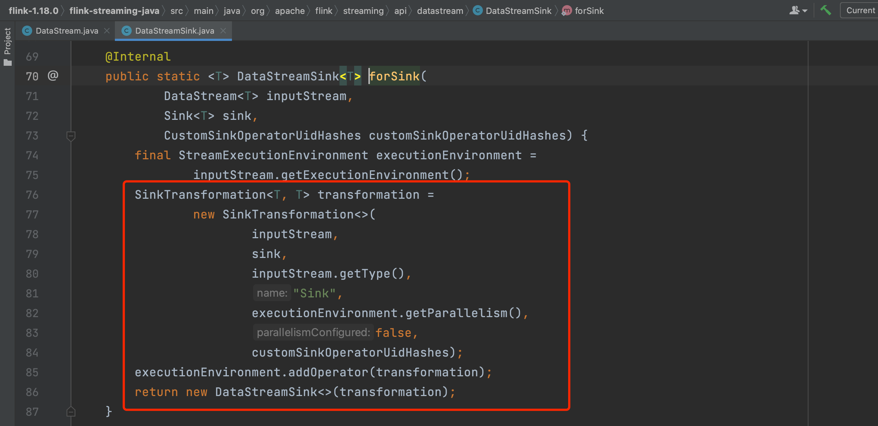878x426 pixels.
Task: Click forSink method icon in breadcrumb
Action: [567, 11]
